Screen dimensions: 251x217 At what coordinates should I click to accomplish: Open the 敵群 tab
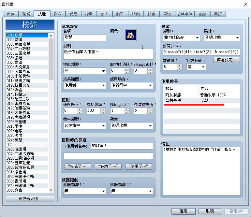pyautogui.click(x=120, y=14)
